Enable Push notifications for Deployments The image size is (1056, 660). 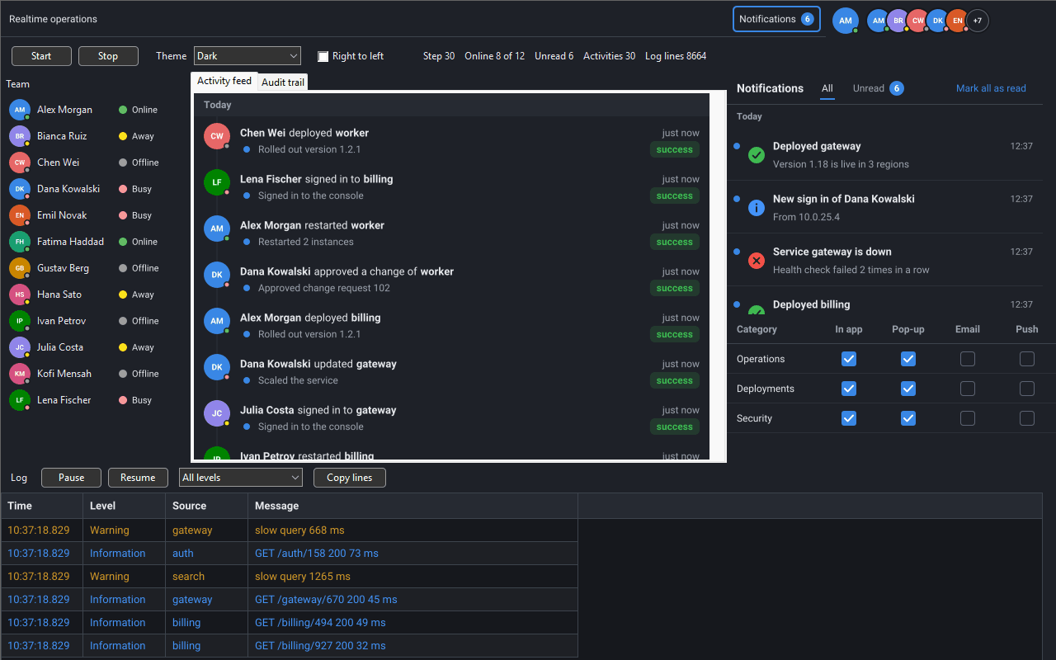(1027, 389)
